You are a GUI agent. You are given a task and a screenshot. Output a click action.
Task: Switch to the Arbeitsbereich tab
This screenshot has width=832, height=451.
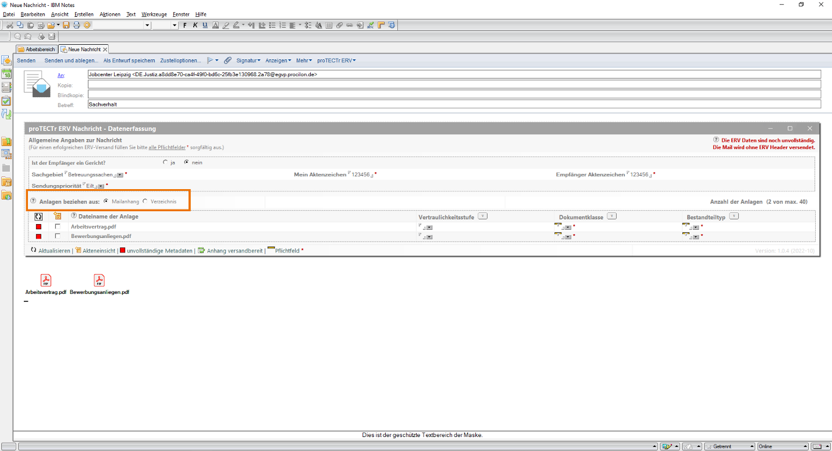(37, 49)
